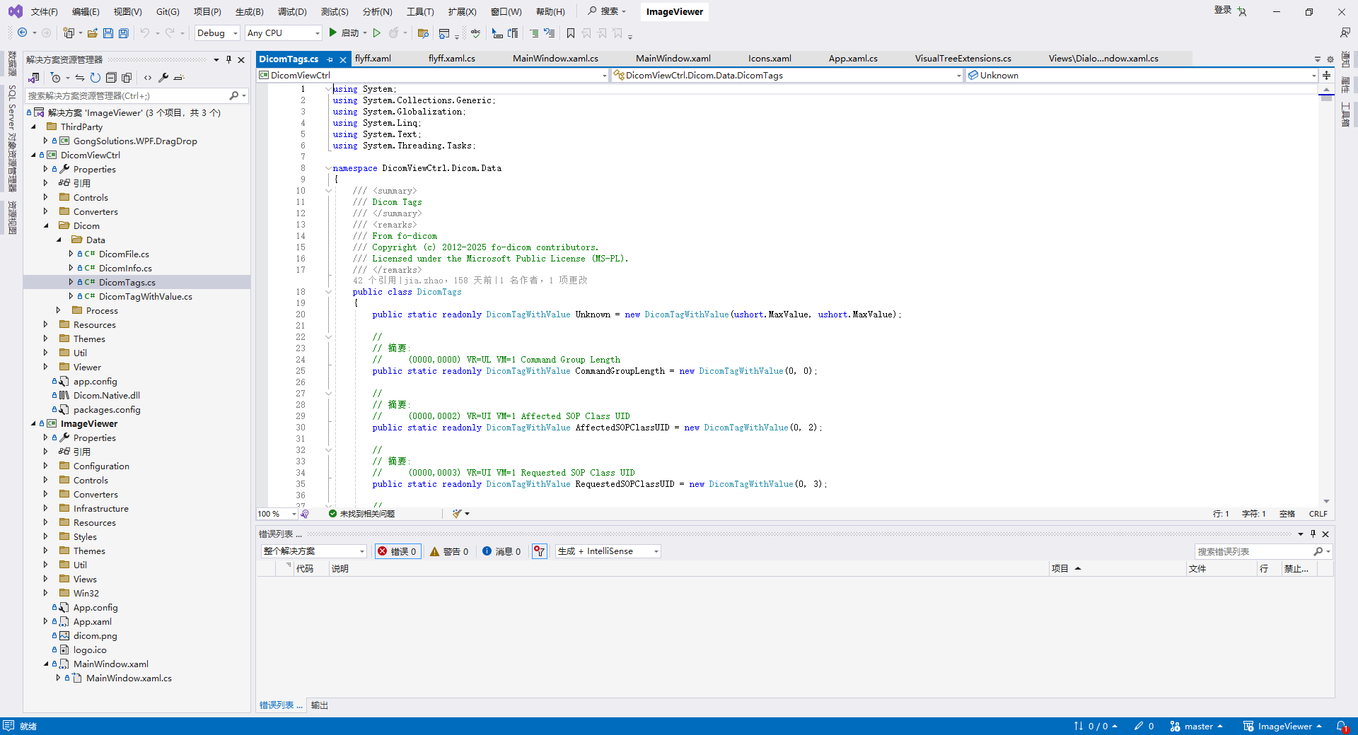
Task: Click the 登录 sign-in button
Action: (x=1223, y=10)
